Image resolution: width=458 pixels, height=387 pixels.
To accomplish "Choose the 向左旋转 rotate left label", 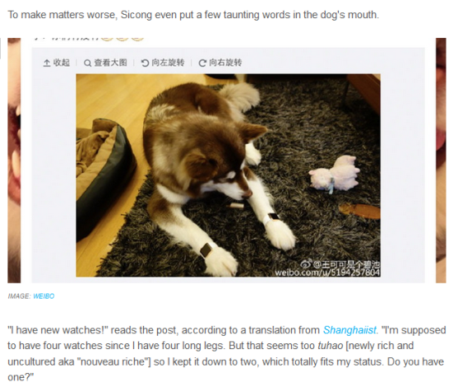I will point(168,63).
